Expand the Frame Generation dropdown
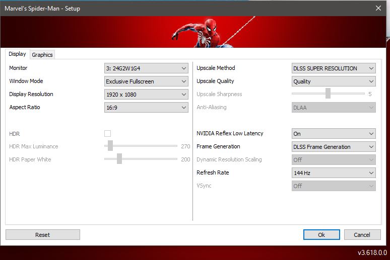 click(x=334, y=147)
